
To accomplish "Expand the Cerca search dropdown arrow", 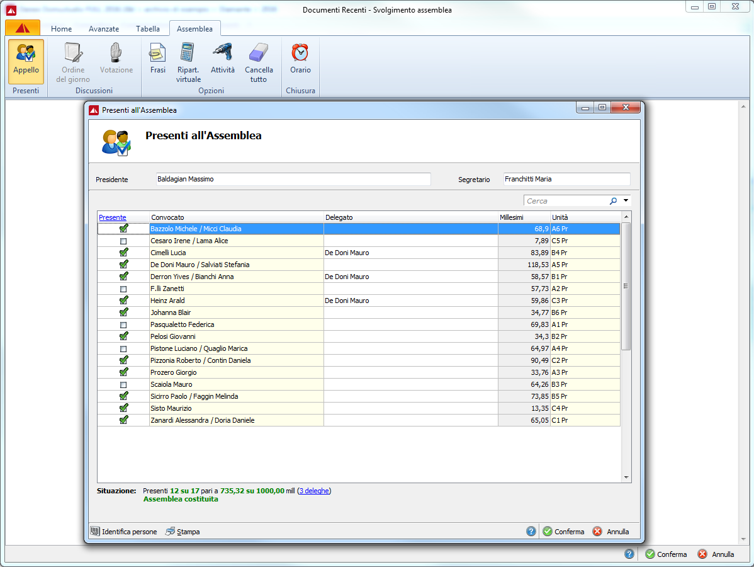I will 626,201.
